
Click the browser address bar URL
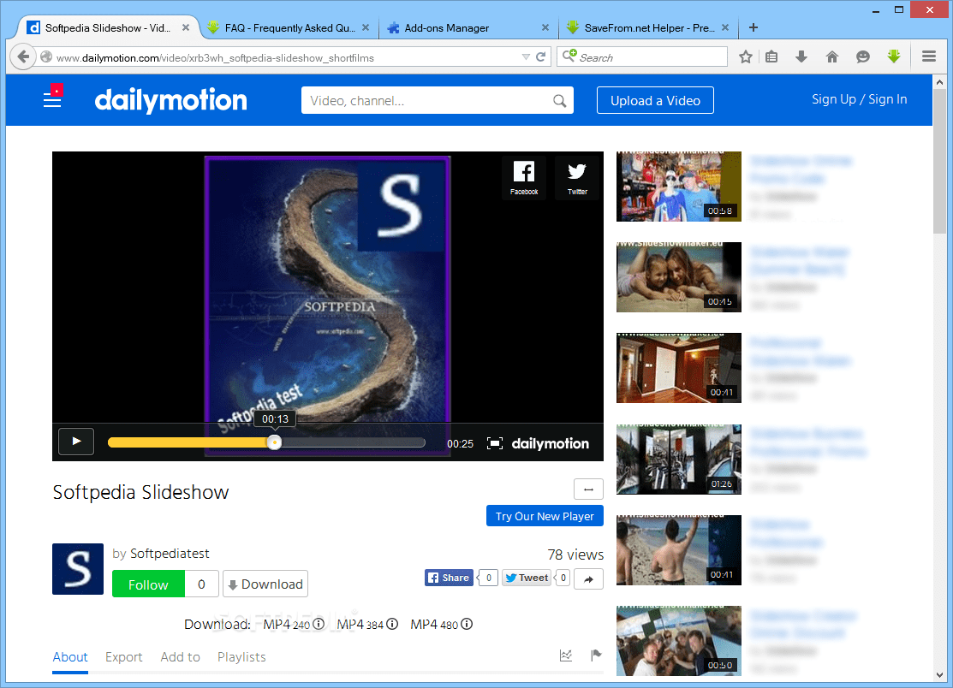(215, 57)
